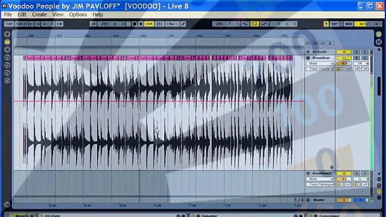The image size is (386, 217).
Task: Toggle the Returns R section button
Action: coord(379,185)
